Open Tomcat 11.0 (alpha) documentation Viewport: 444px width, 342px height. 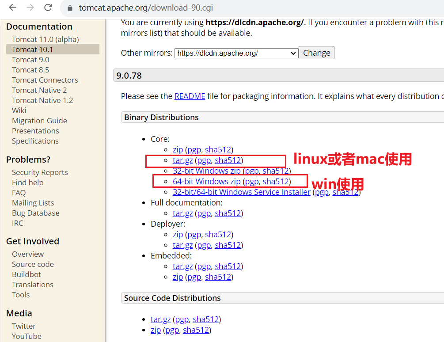coord(46,39)
